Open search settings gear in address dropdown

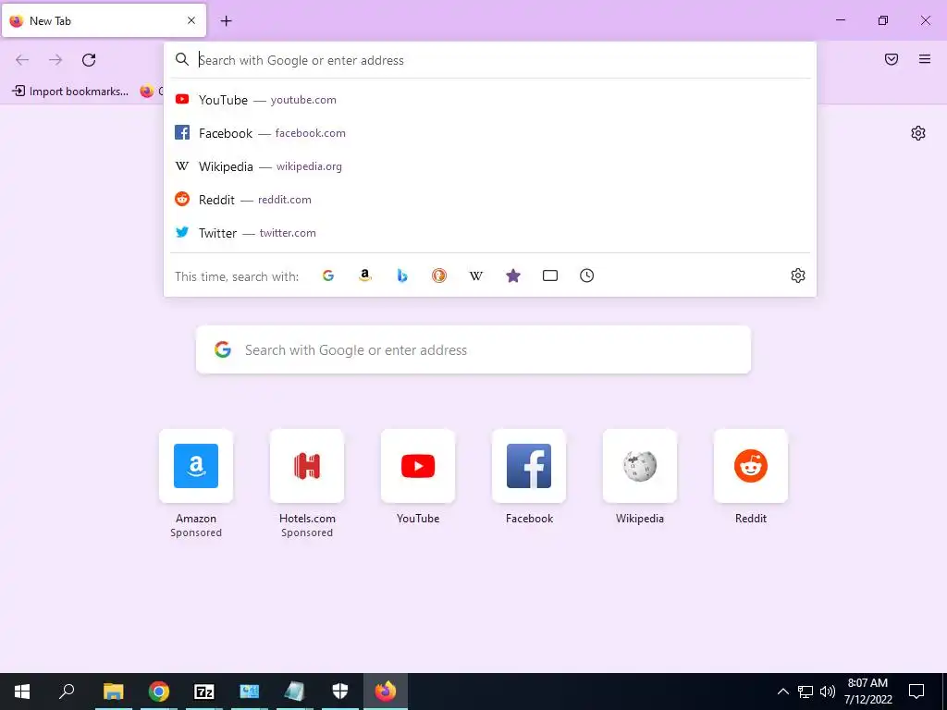[x=798, y=275]
